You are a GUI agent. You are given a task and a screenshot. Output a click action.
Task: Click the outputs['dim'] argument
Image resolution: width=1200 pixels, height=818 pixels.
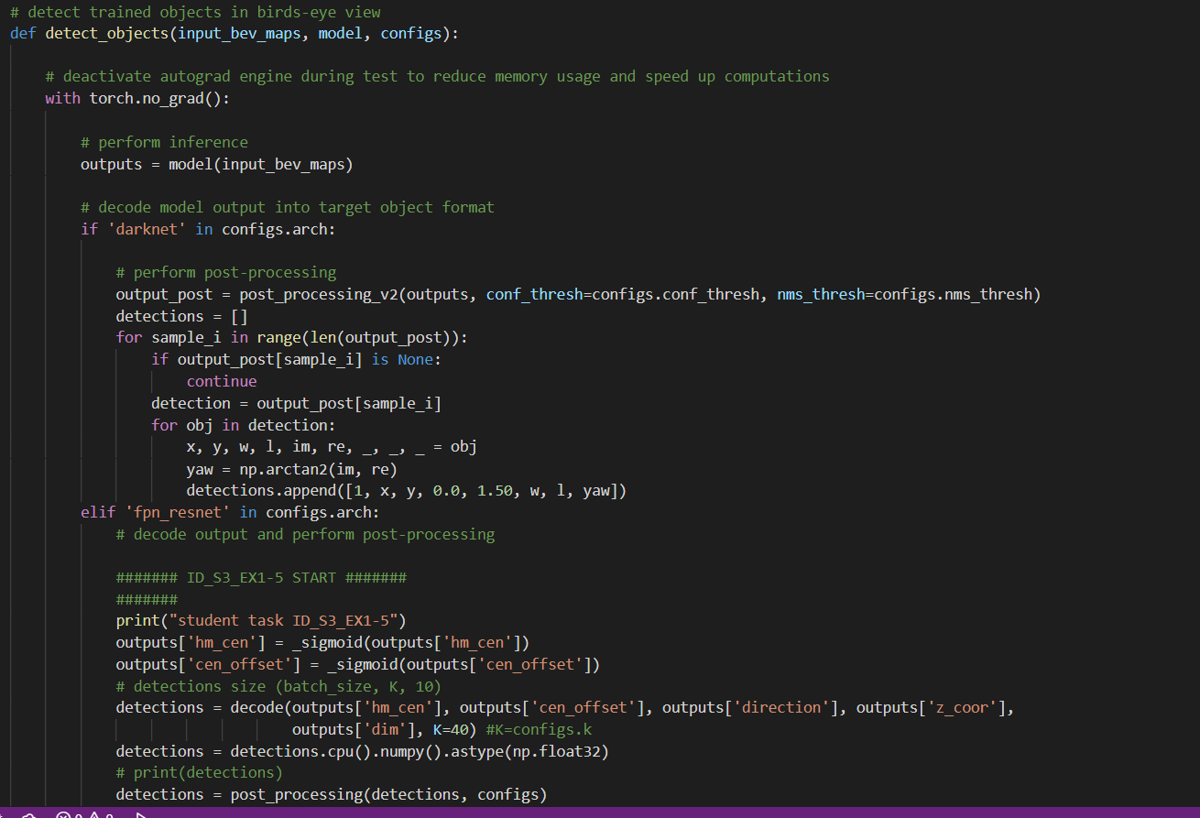(354, 730)
